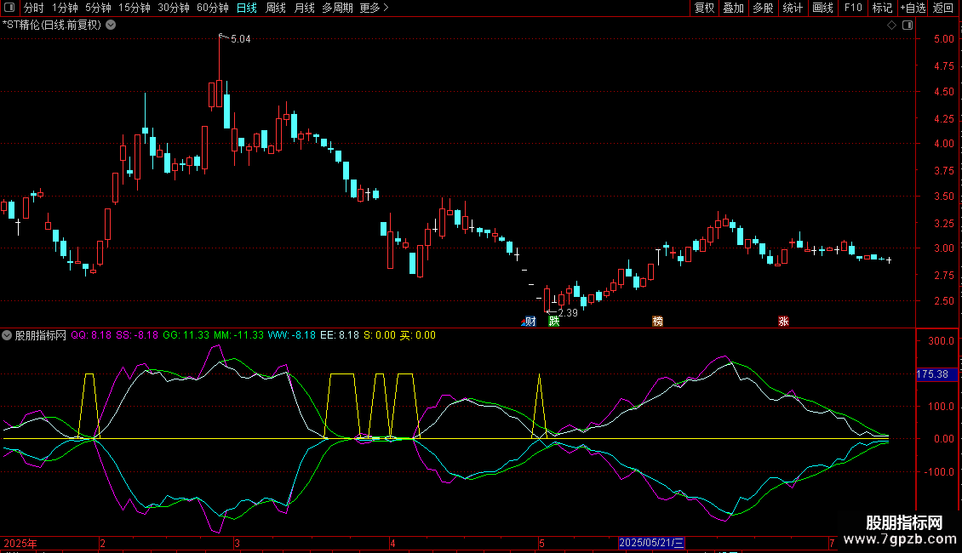Click the 复权 button
Screen dimensions: 962x553
(x=704, y=8)
